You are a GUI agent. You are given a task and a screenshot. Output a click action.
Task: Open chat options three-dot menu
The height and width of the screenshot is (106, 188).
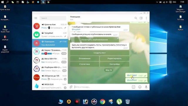pyautogui.click(x=146, y=18)
